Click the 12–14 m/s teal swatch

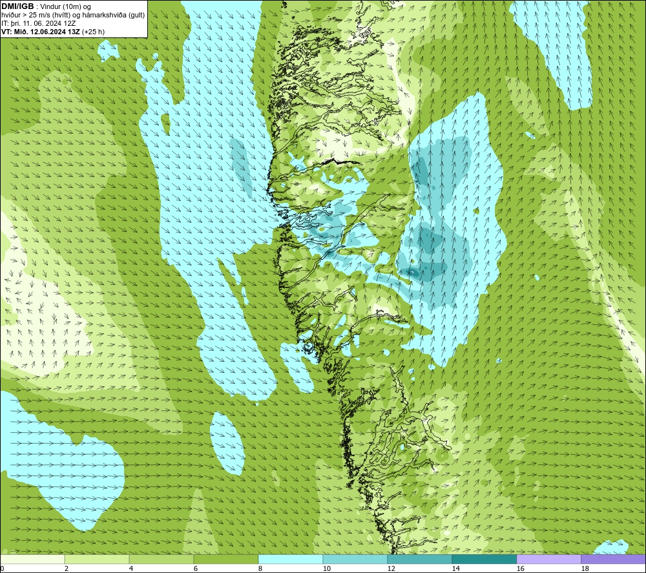pyautogui.click(x=419, y=559)
